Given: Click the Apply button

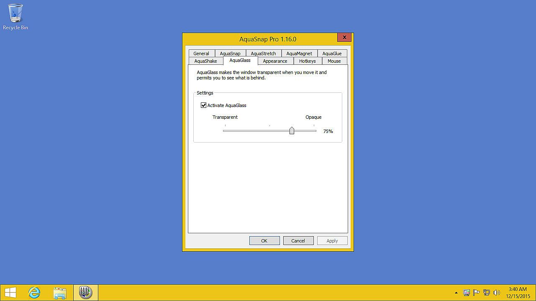Looking at the screenshot, I should pos(332,241).
